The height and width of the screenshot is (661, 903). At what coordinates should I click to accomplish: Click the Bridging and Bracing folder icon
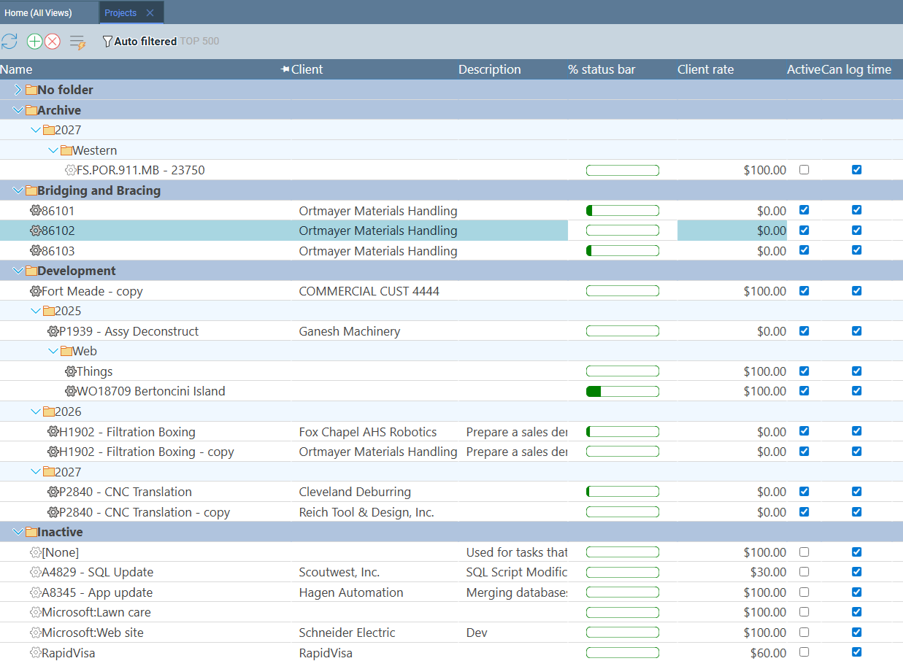click(x=31, y=190)
